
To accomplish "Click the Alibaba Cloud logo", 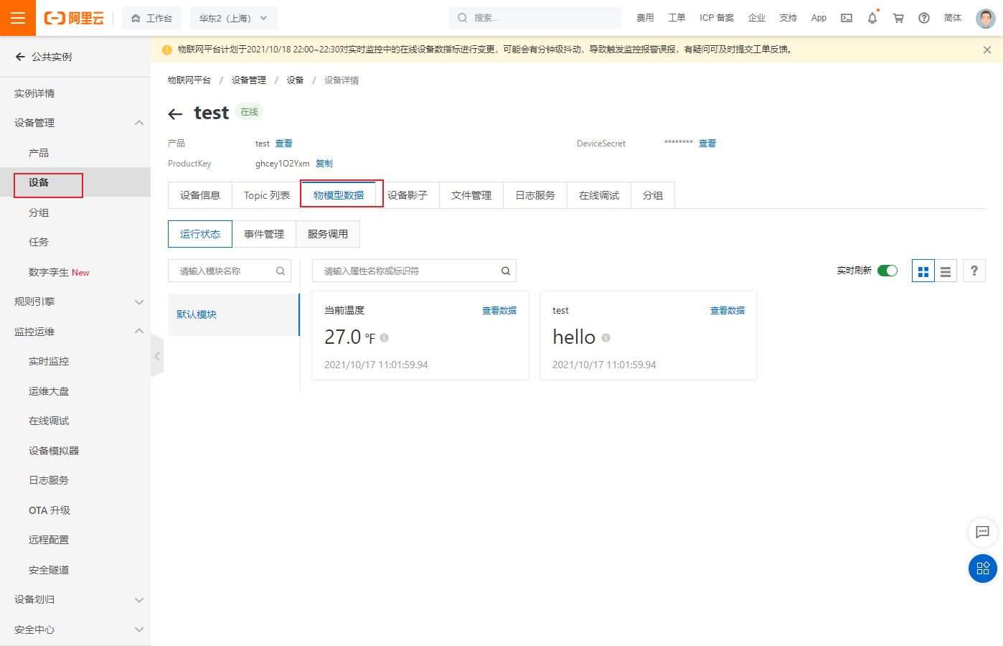I will tap(74, 18).
